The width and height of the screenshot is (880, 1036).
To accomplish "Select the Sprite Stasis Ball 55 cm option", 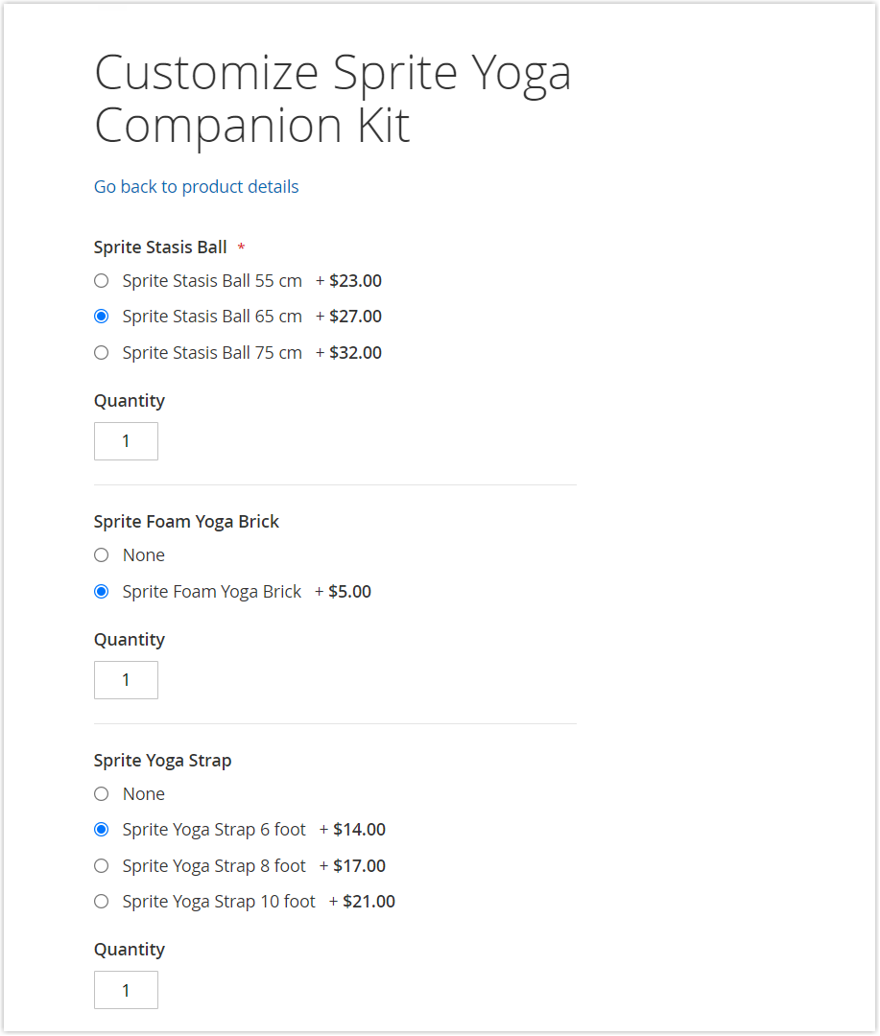I will click(x=101, y=280).
